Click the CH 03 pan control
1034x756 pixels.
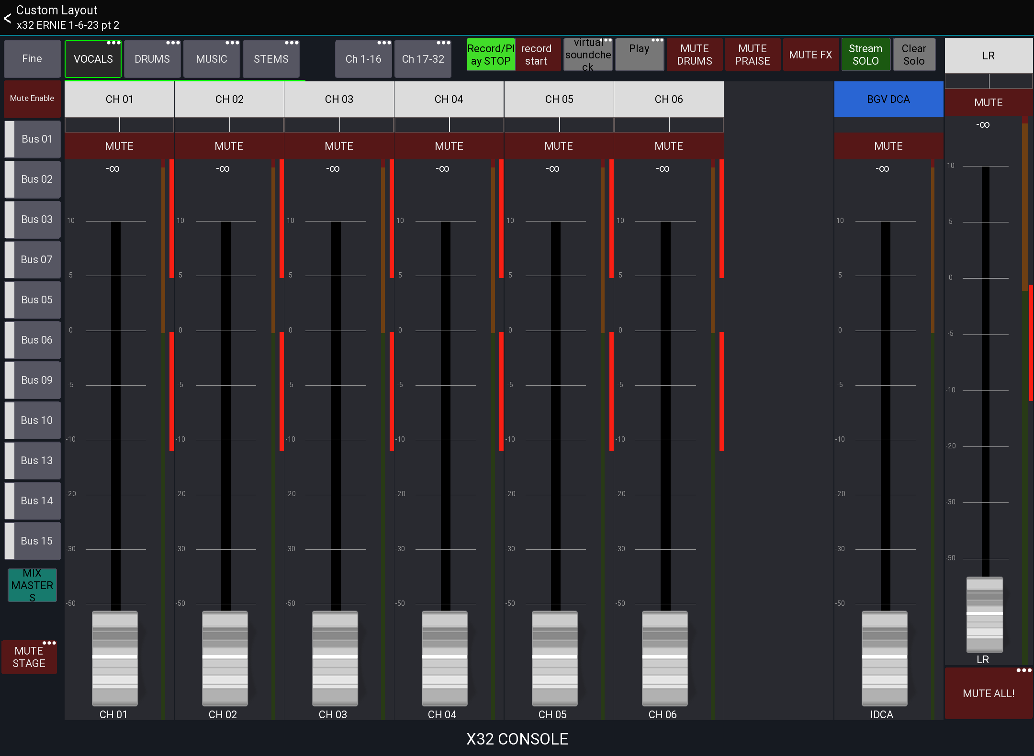tap(339, 125)
